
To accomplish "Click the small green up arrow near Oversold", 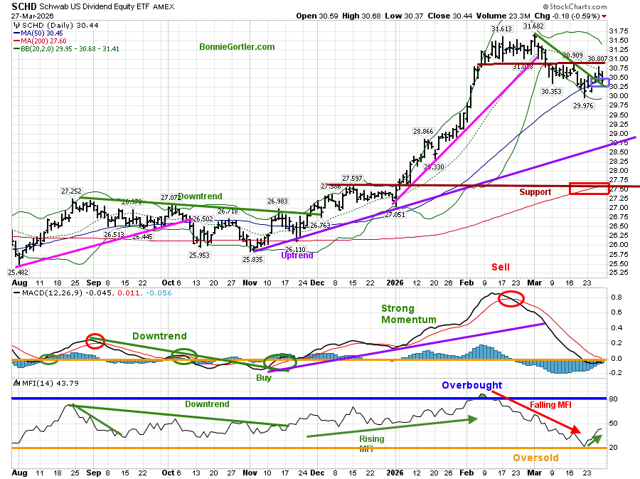I will [x=592, y=437].
